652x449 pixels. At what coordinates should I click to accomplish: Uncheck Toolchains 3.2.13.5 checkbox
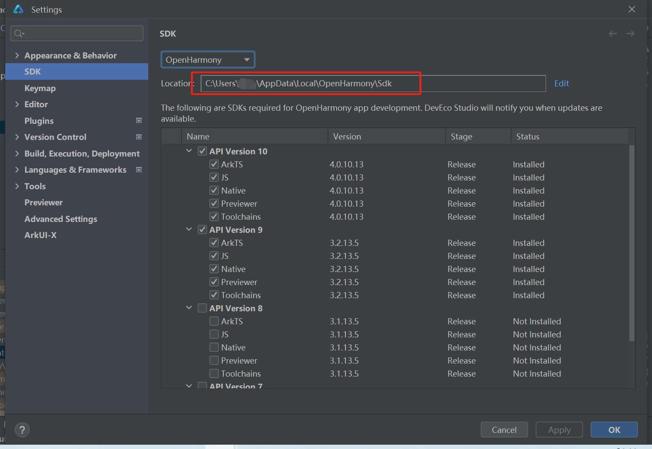[214, 295]
